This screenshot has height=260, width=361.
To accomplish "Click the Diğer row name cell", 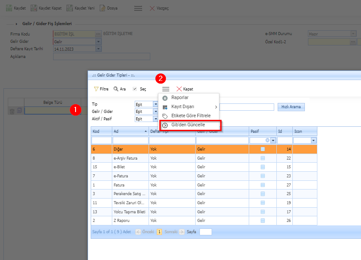I will point(130,149).
